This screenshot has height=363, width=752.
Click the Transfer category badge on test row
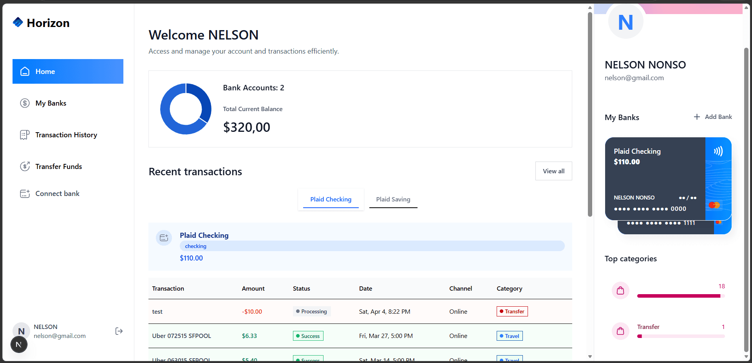(512, 311)
